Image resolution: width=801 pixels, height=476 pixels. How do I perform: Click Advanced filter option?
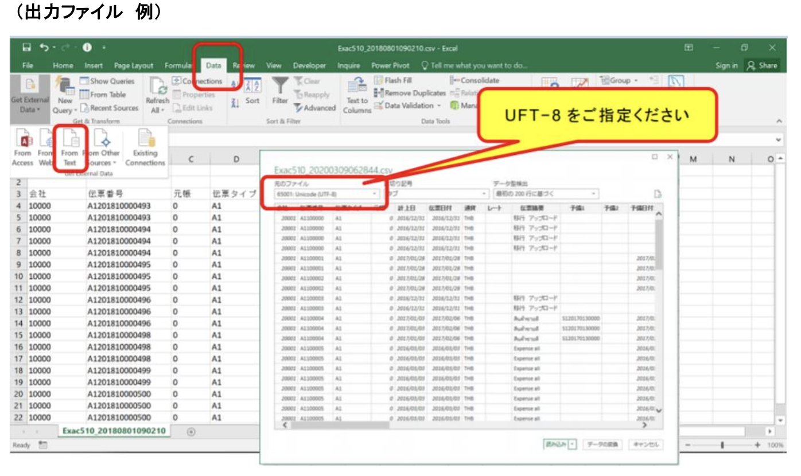click(x=314, y=107)
